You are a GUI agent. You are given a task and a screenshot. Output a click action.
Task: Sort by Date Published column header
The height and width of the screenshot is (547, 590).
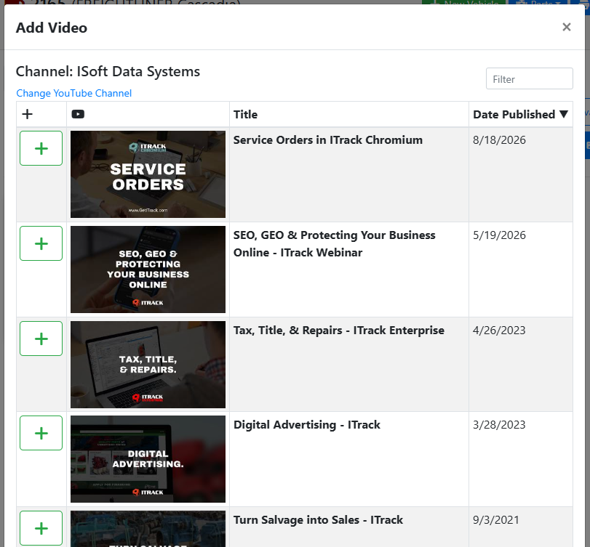520,114
